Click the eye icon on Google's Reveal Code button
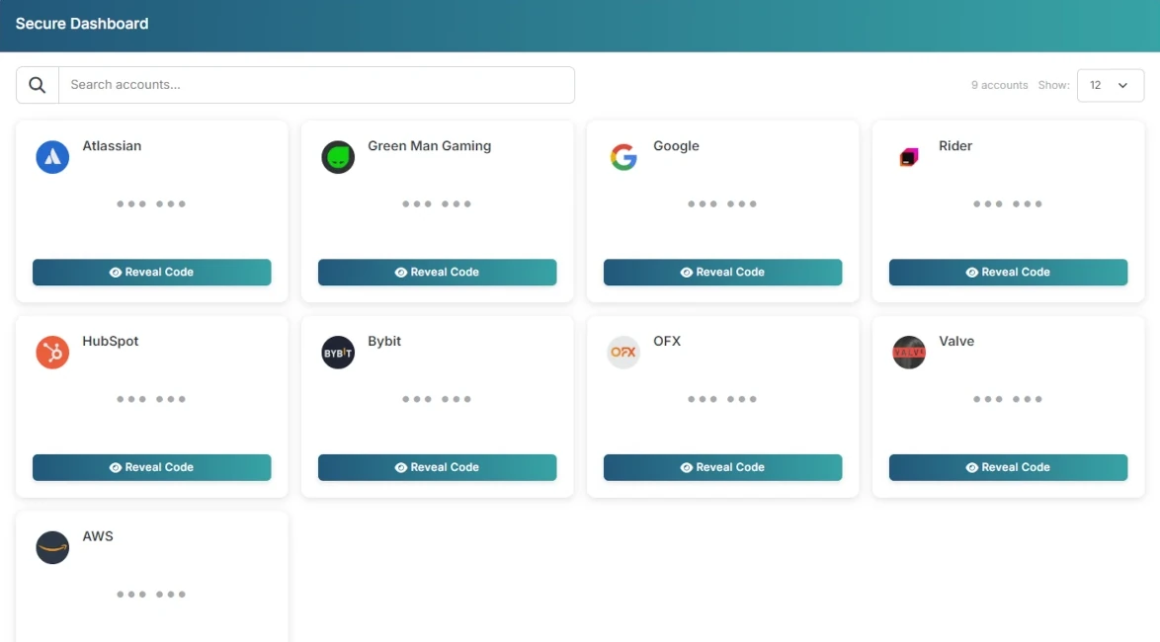 687,272
